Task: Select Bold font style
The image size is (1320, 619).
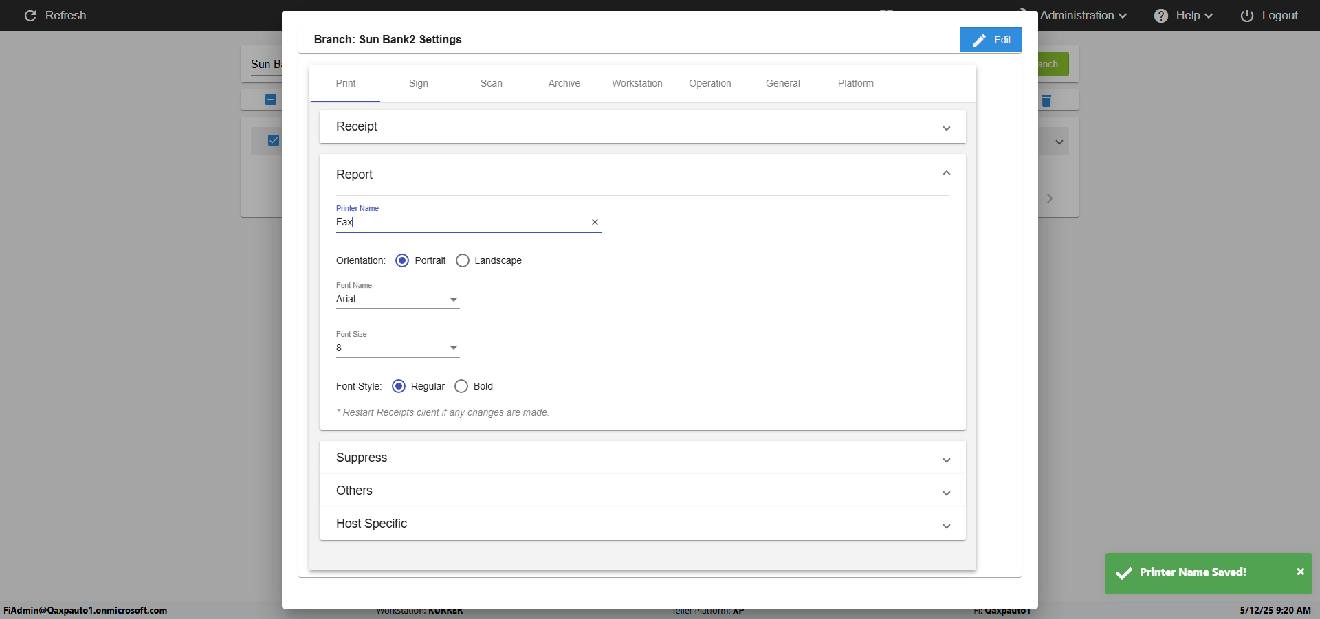Action: coord(461,386)
